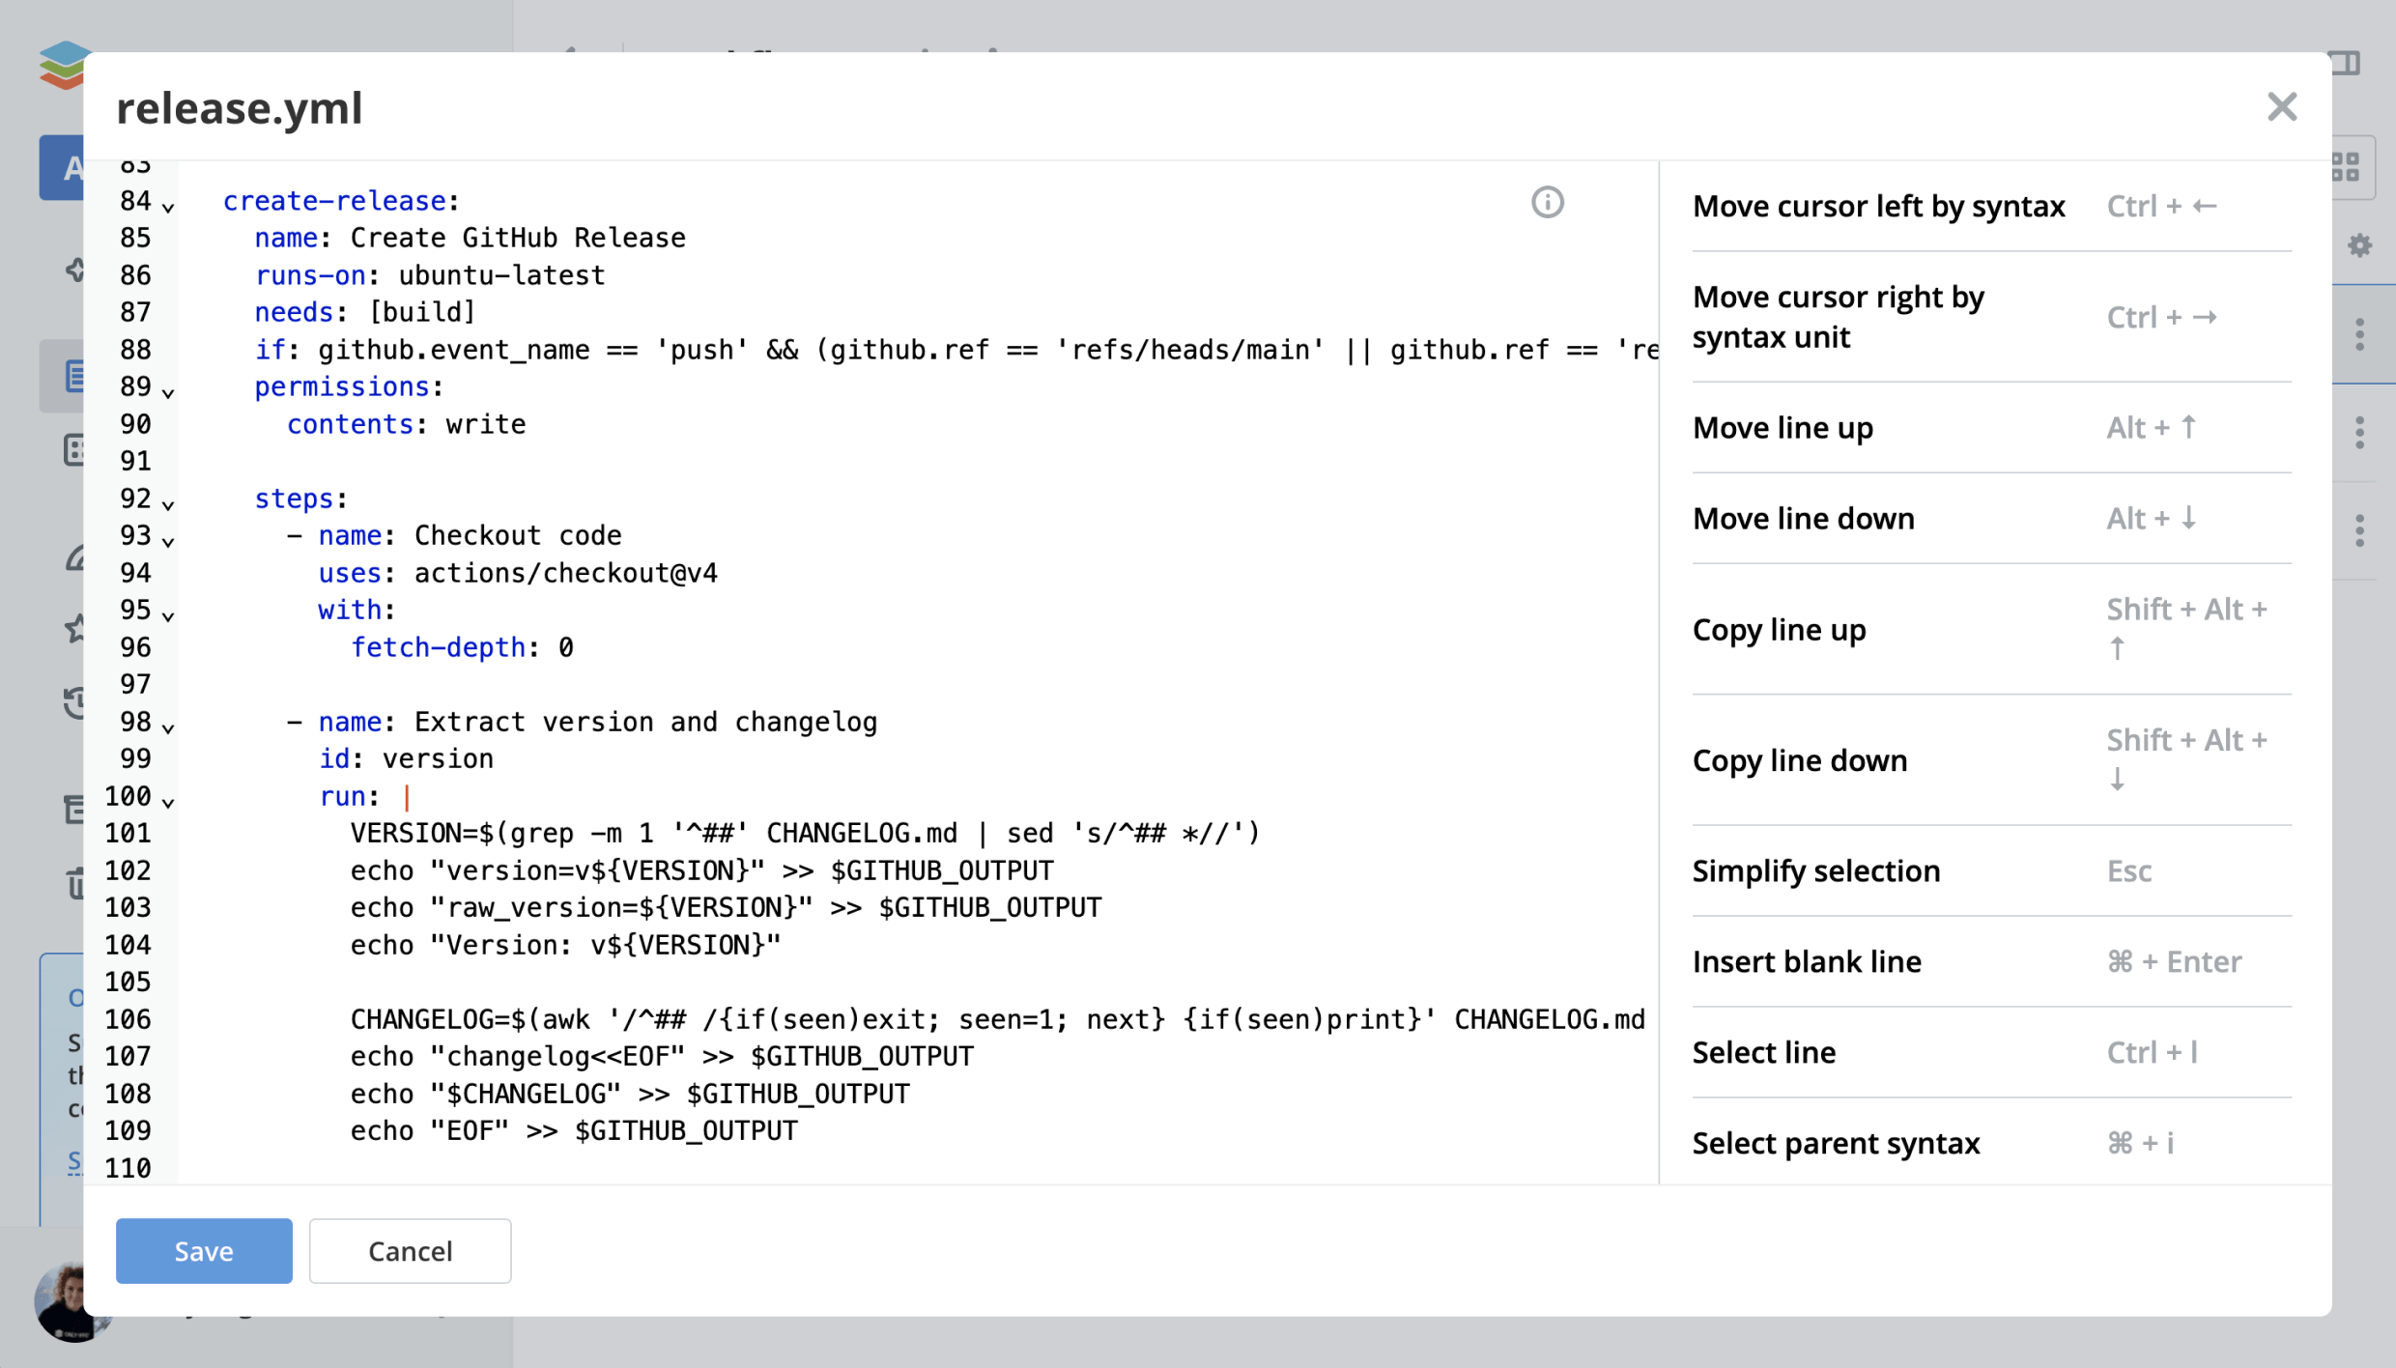
Task: Collapse the permissions block at line 89
Action: pyautogui.click(x=168, y=392)
